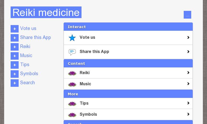Click the lotus icon next to Reiki
This screenshot has height=124, width=207.
pos(72,73)
